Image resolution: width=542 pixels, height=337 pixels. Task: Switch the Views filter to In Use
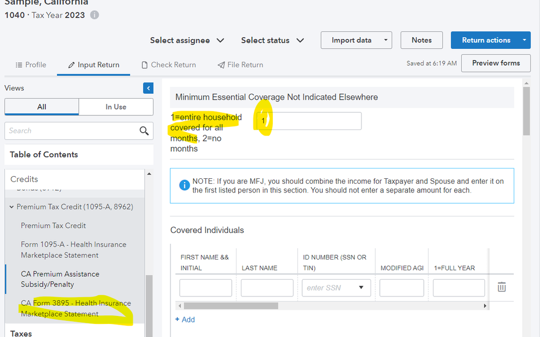point(116,107)
